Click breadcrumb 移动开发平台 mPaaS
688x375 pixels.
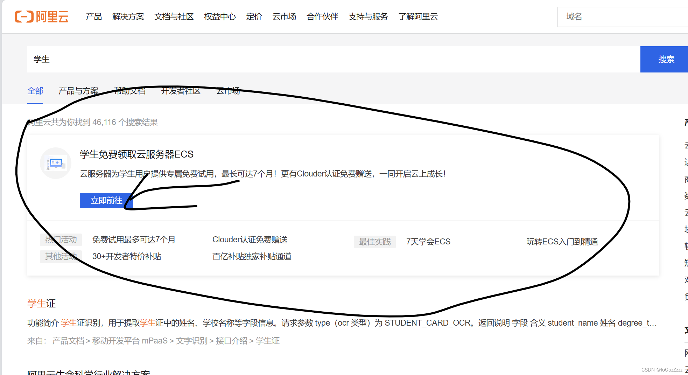(x=130, y=341)
